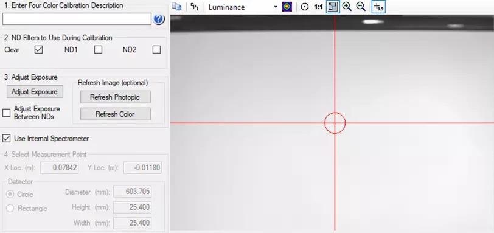Image resolution: width=494 pixels, height=233 pixels.
Task: Click the Width (mm) field
Action: click(133, 223)
